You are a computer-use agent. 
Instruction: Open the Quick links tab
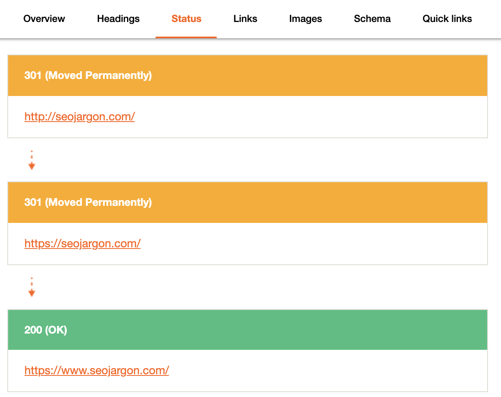tap(447, 19)
